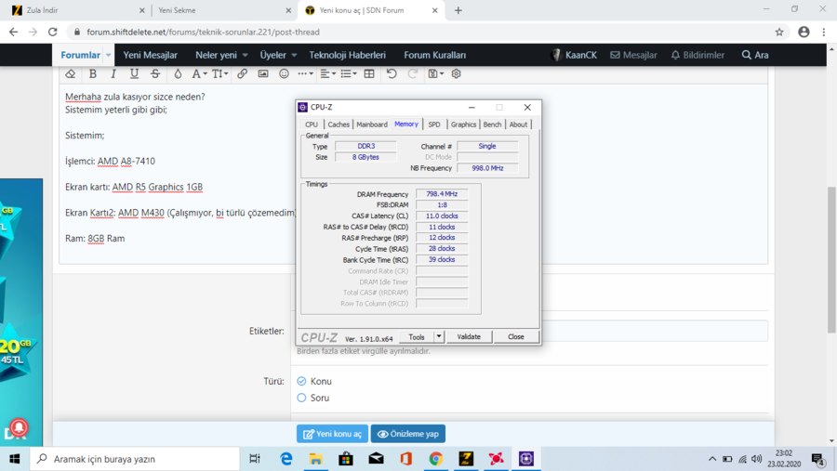Open the font family dropdown
The height and width of the screenshot is (471, 837).
(199, 74)
